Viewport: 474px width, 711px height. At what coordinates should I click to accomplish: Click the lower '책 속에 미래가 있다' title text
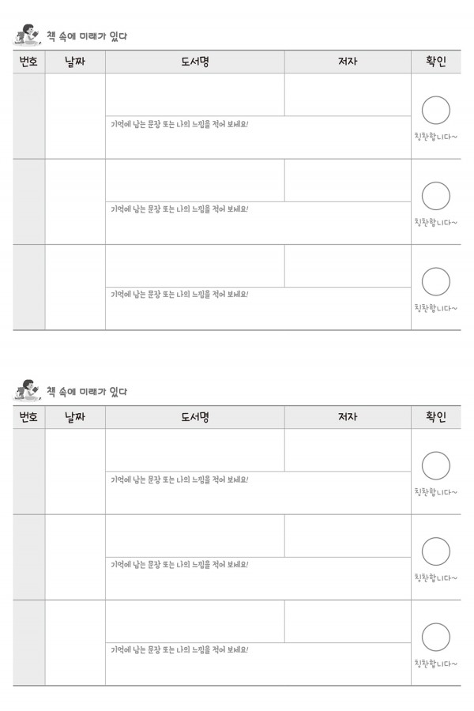pyautogui.click(x=87, y=391)
